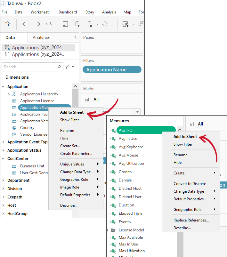Click the field icon beside Vendor License
This screenshot has height=257, width=227.
pos(14,134)
